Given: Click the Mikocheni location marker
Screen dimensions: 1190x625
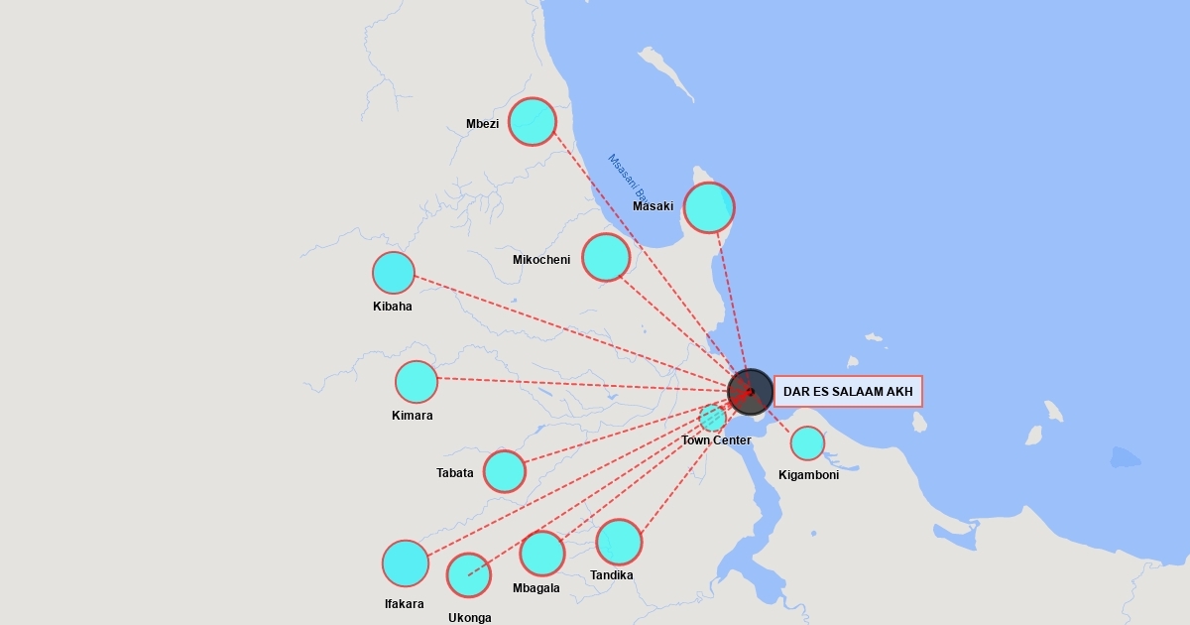Looking at the screenshot, I should coord(606,257).
